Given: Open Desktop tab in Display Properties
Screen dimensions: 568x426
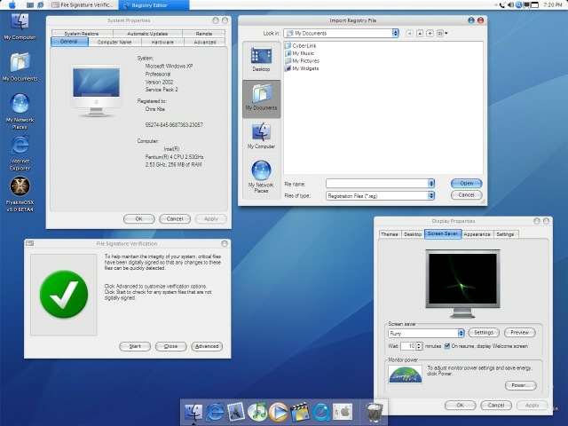Looking at the screenshot, I should 413,234.
